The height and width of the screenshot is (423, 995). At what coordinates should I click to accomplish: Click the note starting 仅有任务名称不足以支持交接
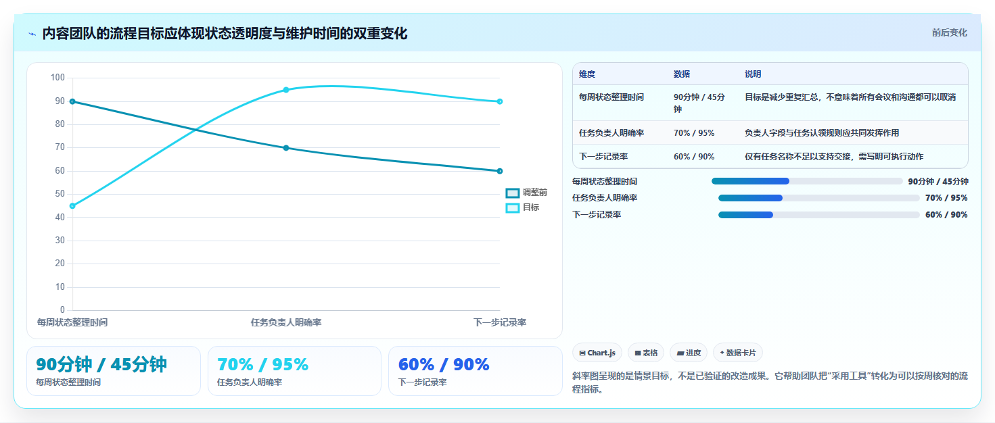[834, 157]
